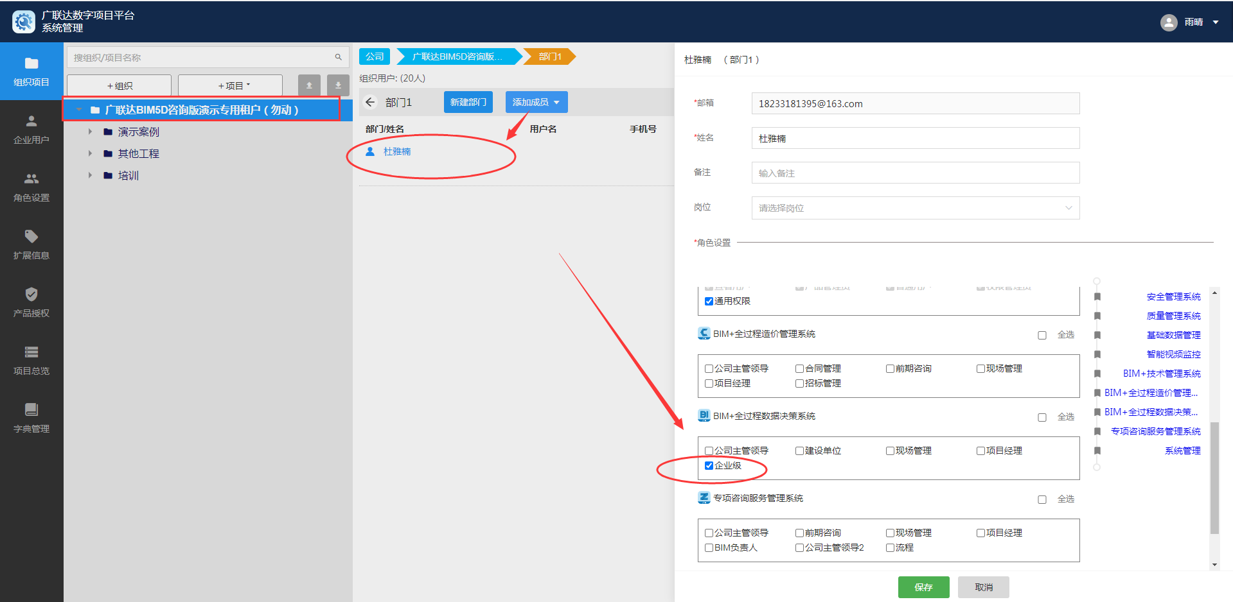Select the 公司 breadcrumb
Image resolution: width=1233 pixels, height=602 pixels.
coord(375,56)
